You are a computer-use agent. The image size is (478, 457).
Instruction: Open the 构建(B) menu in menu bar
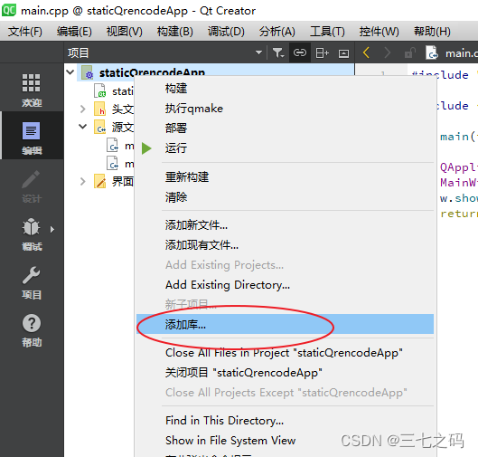pyautogui.click(x=175, y=32)
